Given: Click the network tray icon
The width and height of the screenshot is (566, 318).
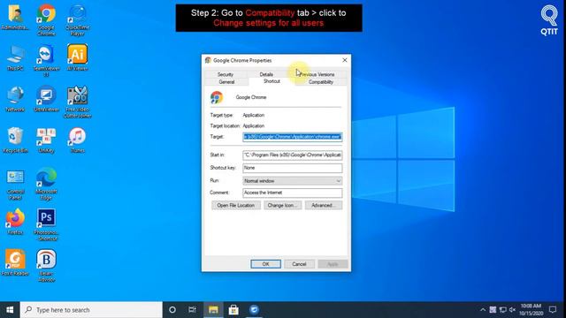Looking at the screenshot, I should [502, 310].
